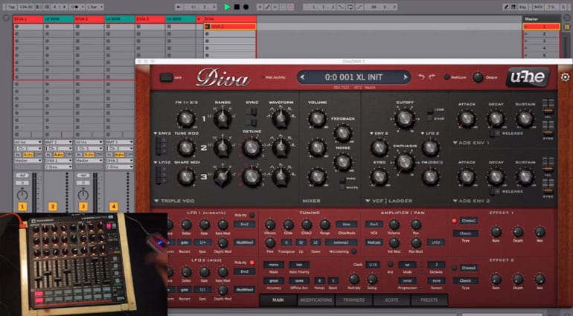Toggle Multicore in Diva header

coord(446,77)
